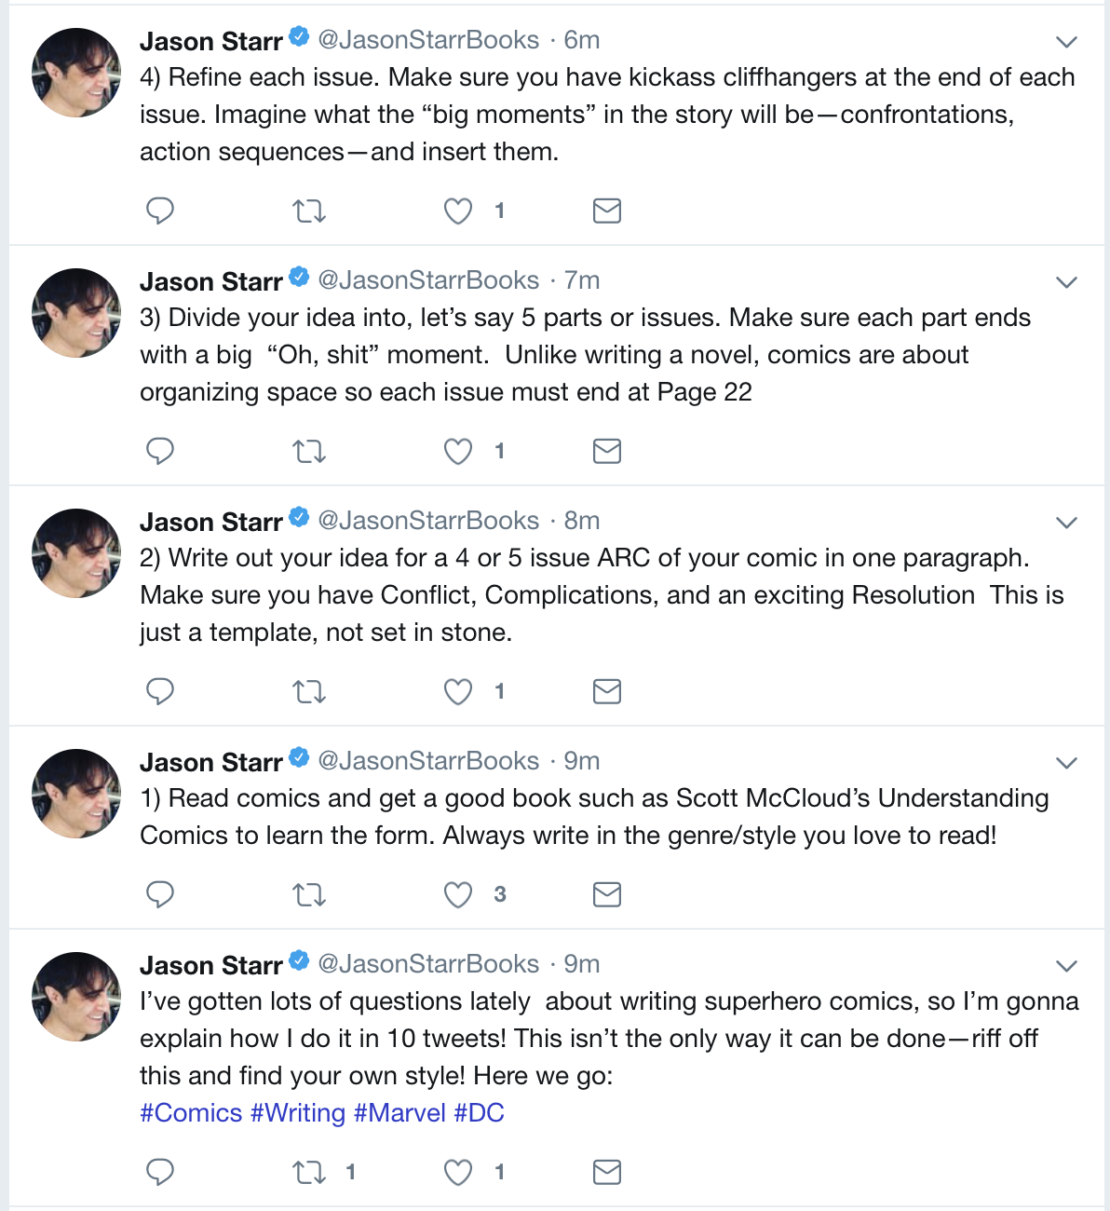Like the '3) Divide your idea' tweet

coord(457,452)
